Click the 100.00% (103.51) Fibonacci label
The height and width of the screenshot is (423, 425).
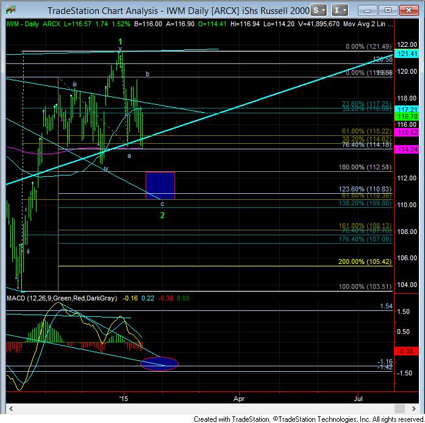click(365, 286)
